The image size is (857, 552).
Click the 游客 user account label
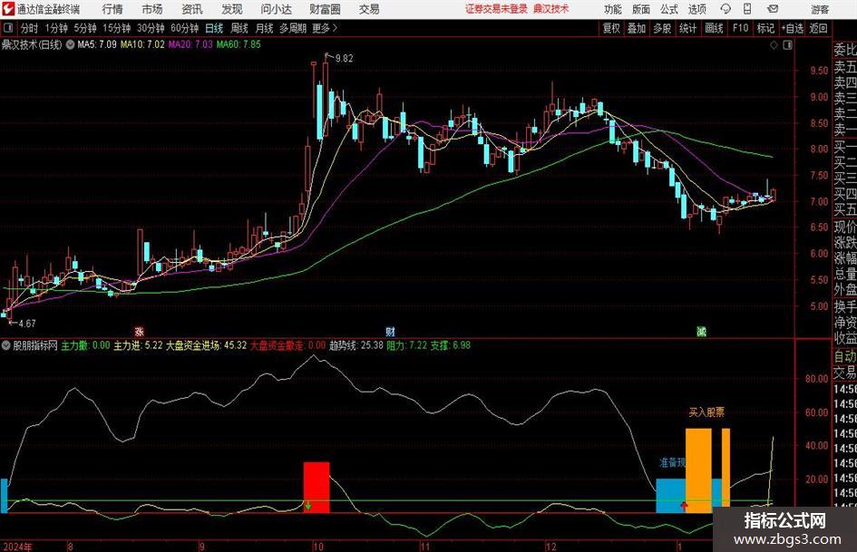point(819,9)
